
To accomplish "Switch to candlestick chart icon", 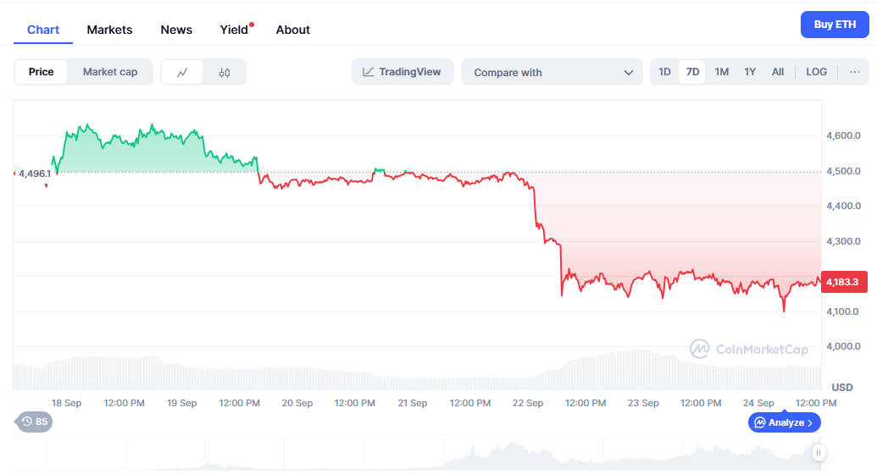I will point(225,73).
